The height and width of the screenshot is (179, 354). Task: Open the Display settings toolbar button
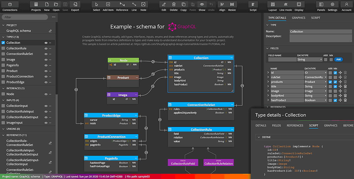[299, 7]
